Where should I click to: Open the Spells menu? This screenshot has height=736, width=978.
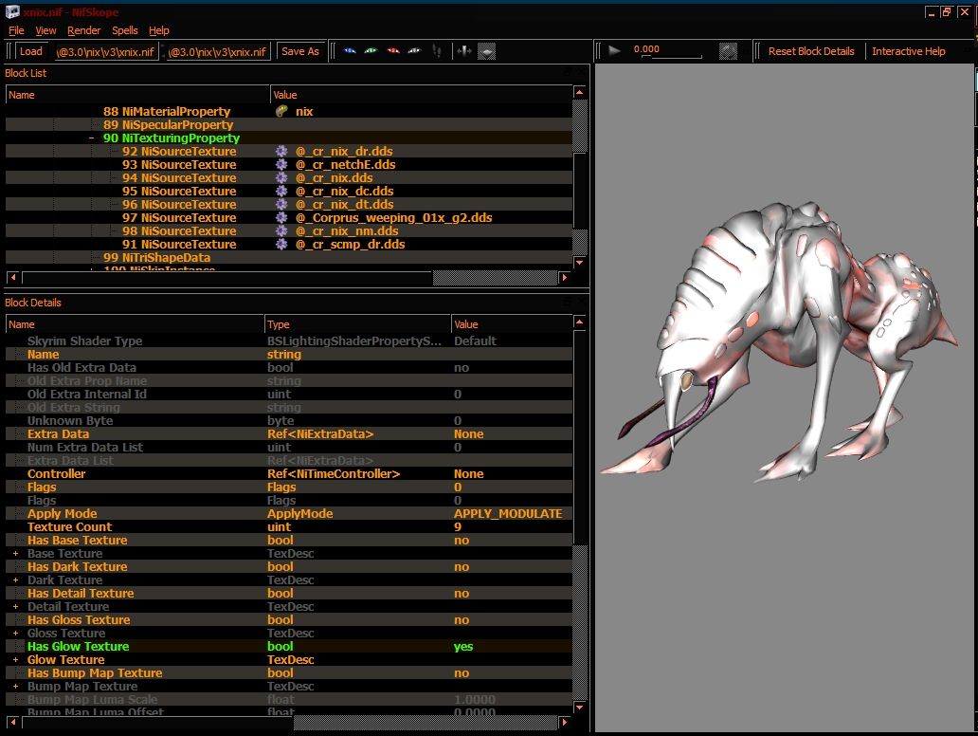tap(125, 30)
